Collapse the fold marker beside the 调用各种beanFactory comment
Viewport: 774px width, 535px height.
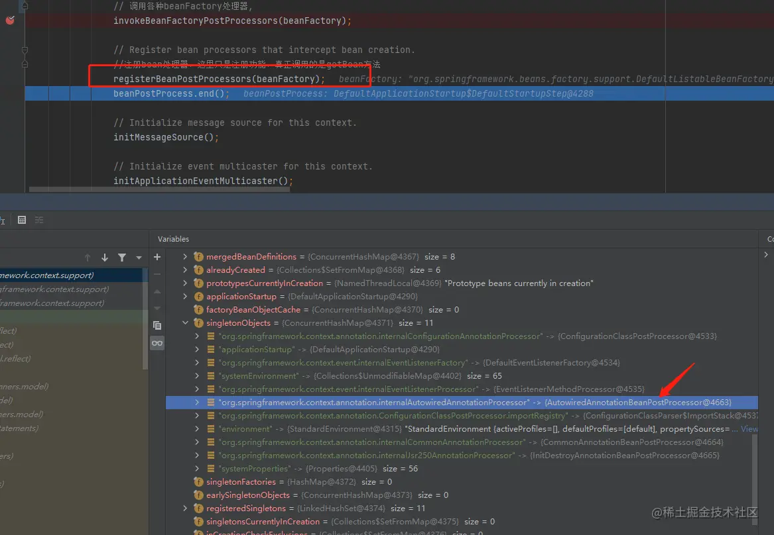[x=25, y=6]
